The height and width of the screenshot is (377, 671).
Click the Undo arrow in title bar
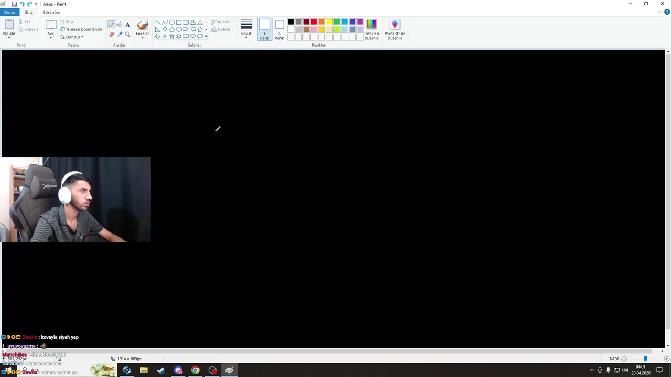coord(22,4)
